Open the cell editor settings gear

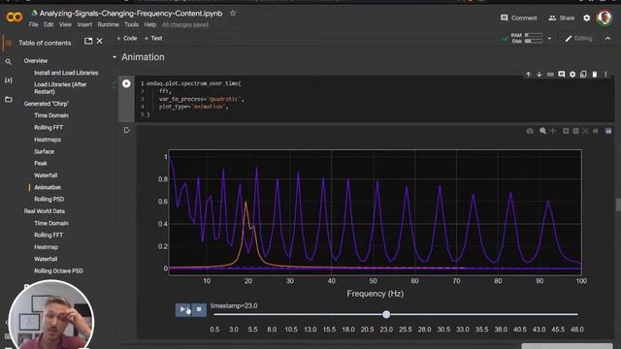[572, 74]
